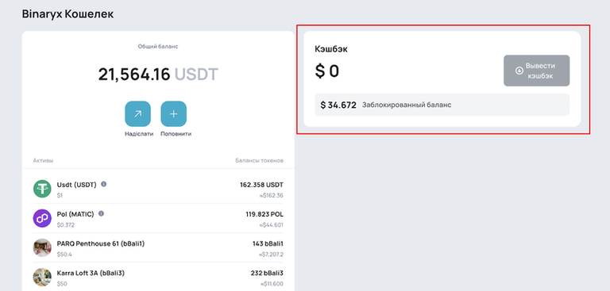The image size is (610, 291).
Task: Open the info icon next to Usdt (USDT)
Action: (x=103, y=184)
